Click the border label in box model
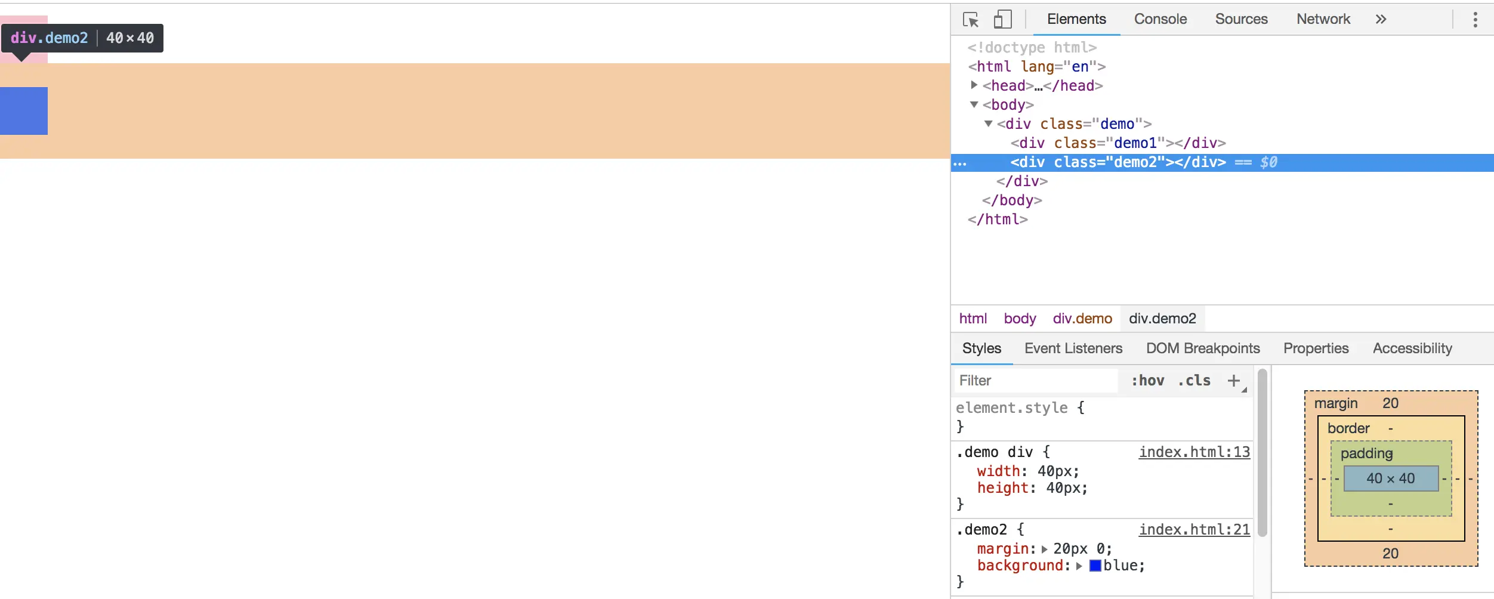The width and height of the screenshot is (1494, 599). [1348, 428]
